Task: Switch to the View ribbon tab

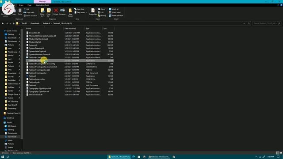Action: [29, 5]
